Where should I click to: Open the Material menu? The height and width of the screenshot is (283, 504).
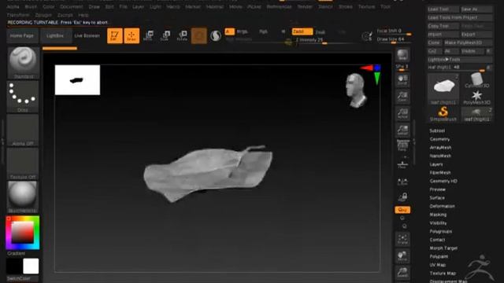pyautogui.click(x=215, y=7)
